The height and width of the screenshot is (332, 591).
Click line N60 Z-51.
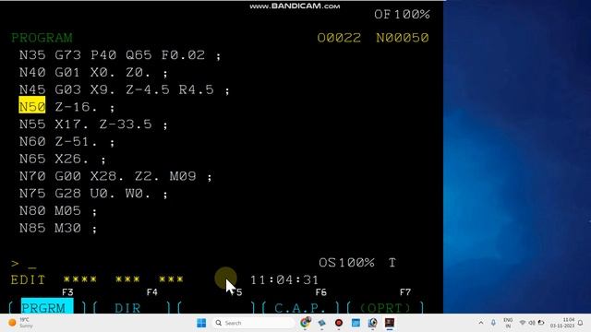[66, 142]
